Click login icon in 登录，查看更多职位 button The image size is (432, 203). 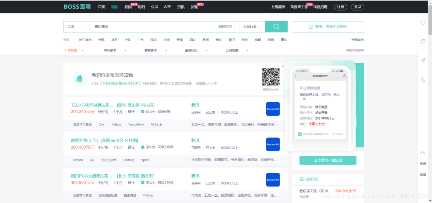coord(310,27)
